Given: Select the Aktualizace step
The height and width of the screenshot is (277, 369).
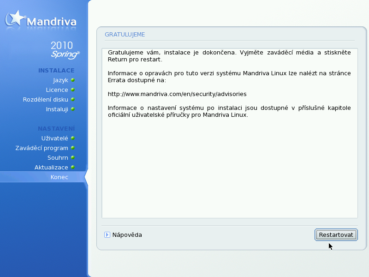Looking at the screenshot, I should click(x=51, y=167).
